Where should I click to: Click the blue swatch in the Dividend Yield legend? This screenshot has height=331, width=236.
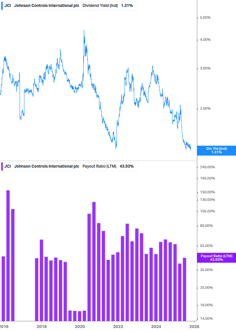point(2,5)
